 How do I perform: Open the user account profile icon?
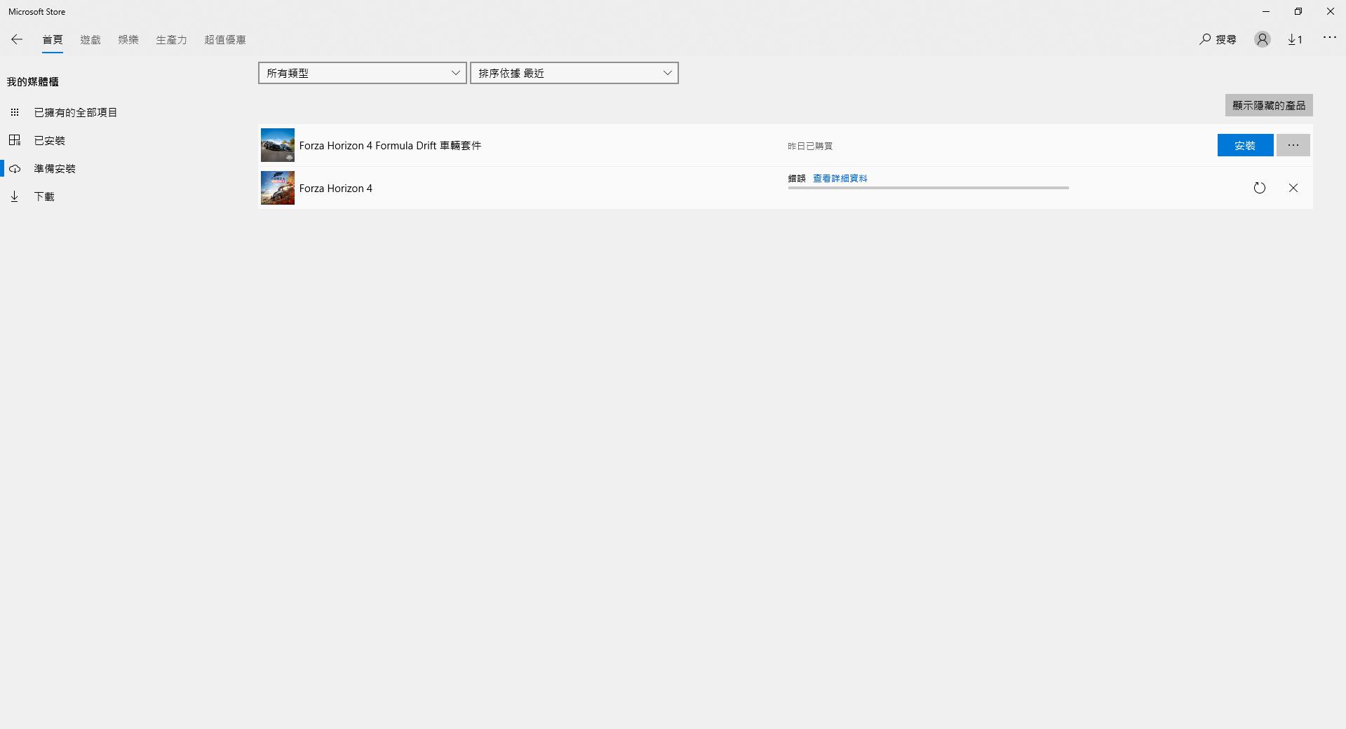[1263, 39]
